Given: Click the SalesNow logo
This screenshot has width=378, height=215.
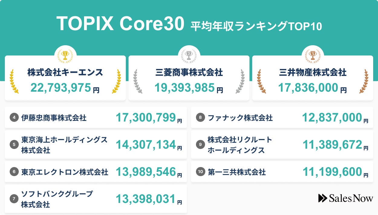Looking at the screenshot, I should pos(346,198).
